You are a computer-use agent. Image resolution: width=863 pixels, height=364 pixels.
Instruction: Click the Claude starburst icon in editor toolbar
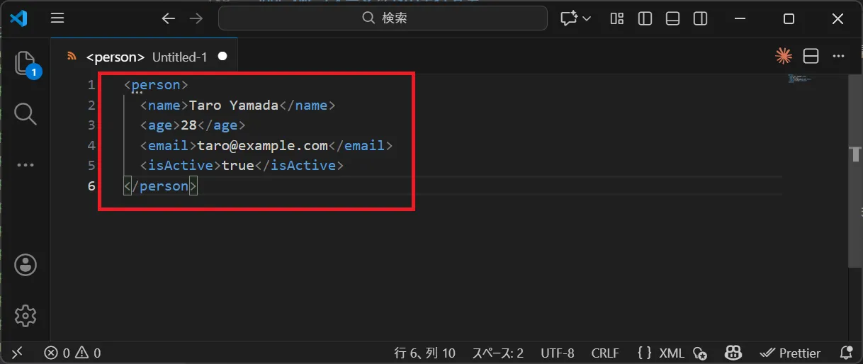pyautogui.click(x=784, y=57)
